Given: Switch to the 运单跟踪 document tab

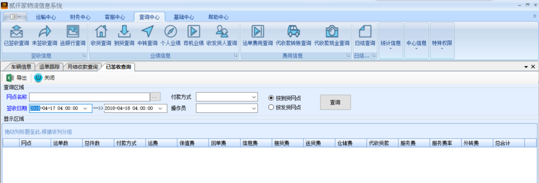Looking at the screenshot, I should click(49, 67).
